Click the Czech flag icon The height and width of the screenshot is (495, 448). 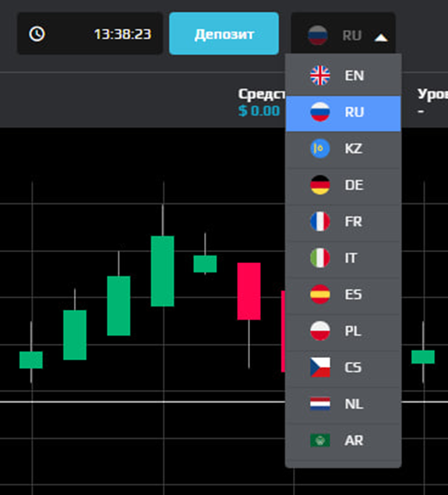320,367
